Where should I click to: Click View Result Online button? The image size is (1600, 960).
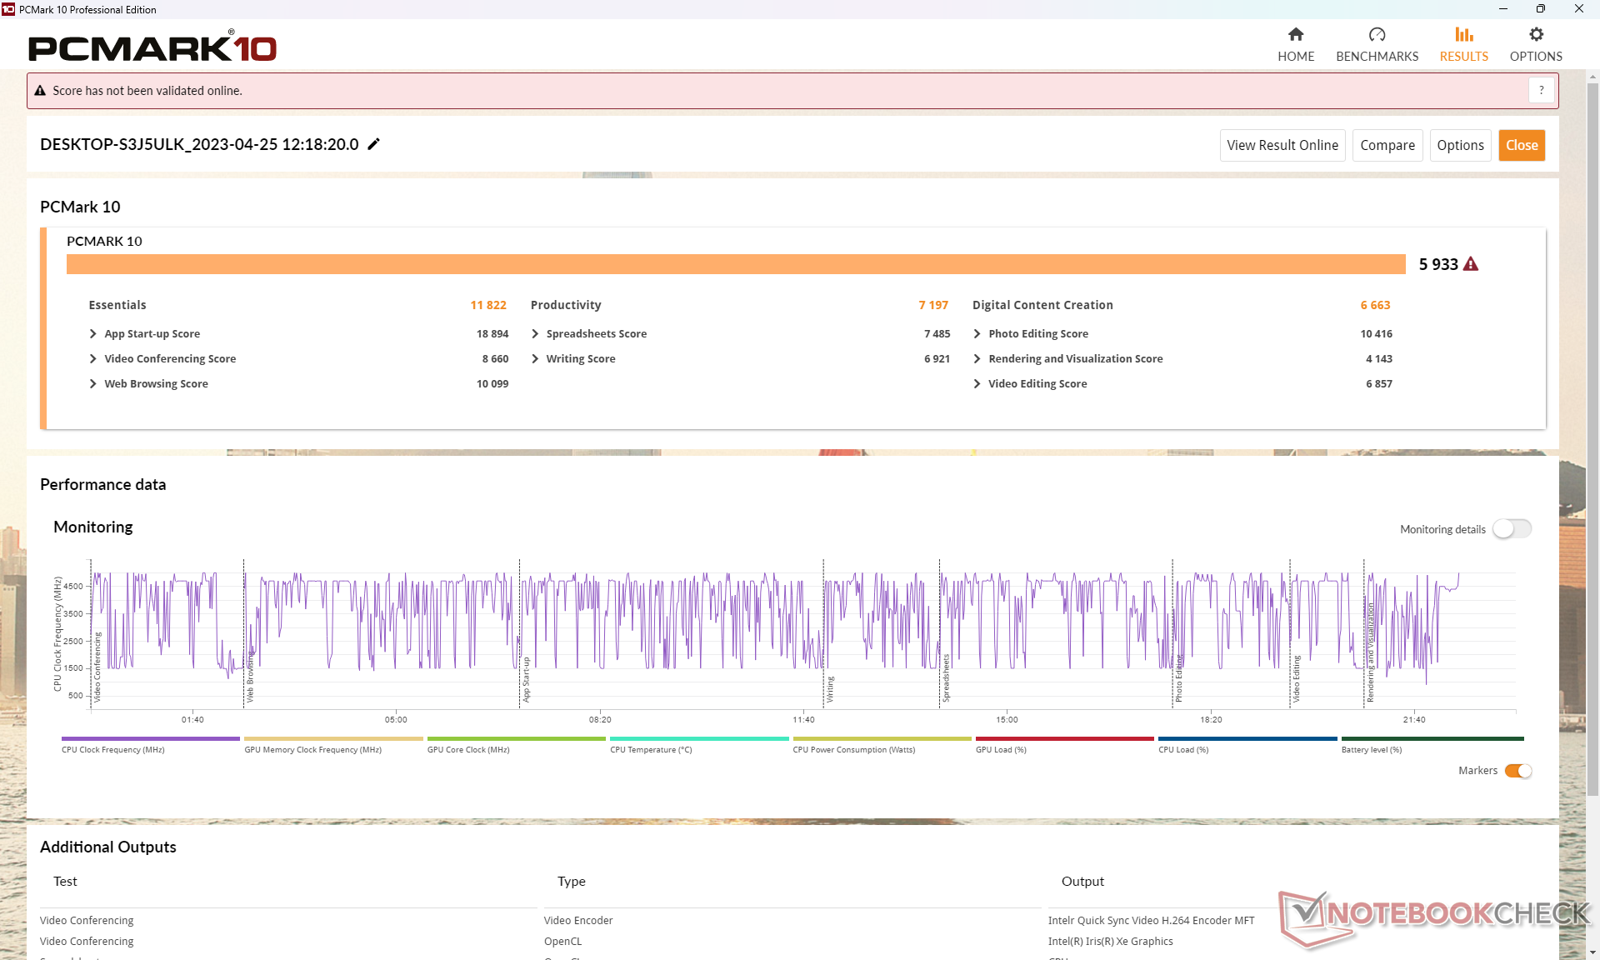[x=1282, y=145]
